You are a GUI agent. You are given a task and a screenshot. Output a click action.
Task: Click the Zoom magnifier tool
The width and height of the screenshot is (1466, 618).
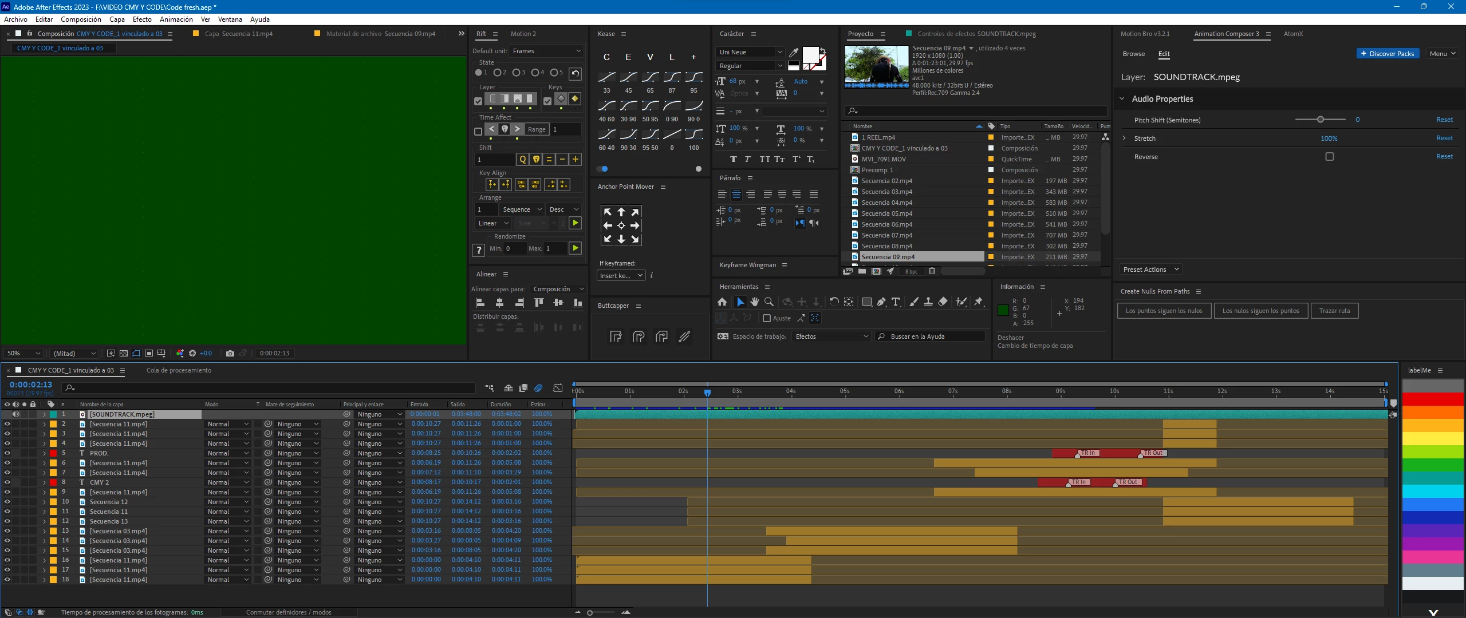(769, 302)
